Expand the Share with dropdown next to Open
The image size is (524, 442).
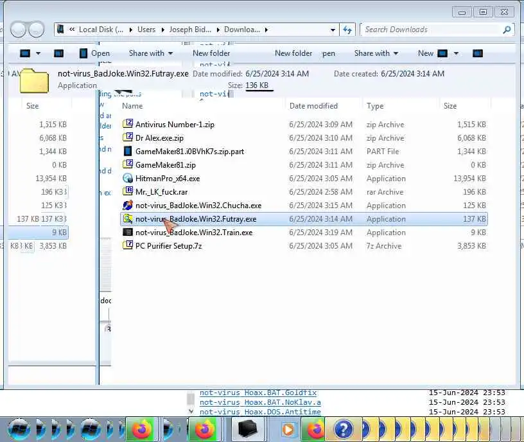coord(171,53)
